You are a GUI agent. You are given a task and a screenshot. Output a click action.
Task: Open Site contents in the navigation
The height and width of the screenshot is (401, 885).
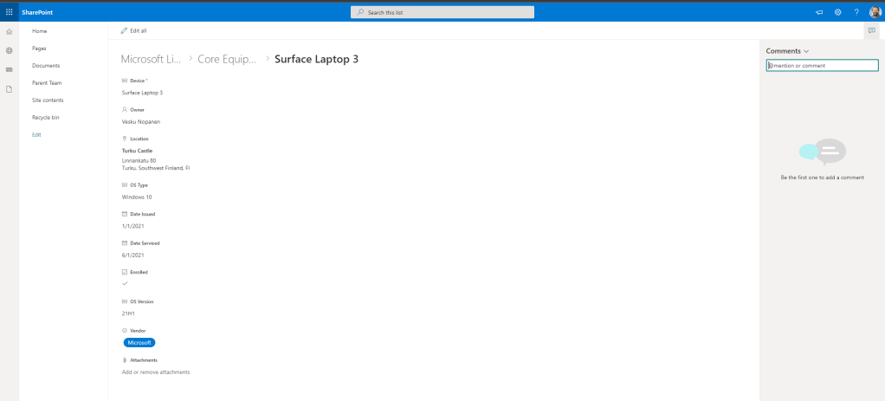(x=48, y=100)
